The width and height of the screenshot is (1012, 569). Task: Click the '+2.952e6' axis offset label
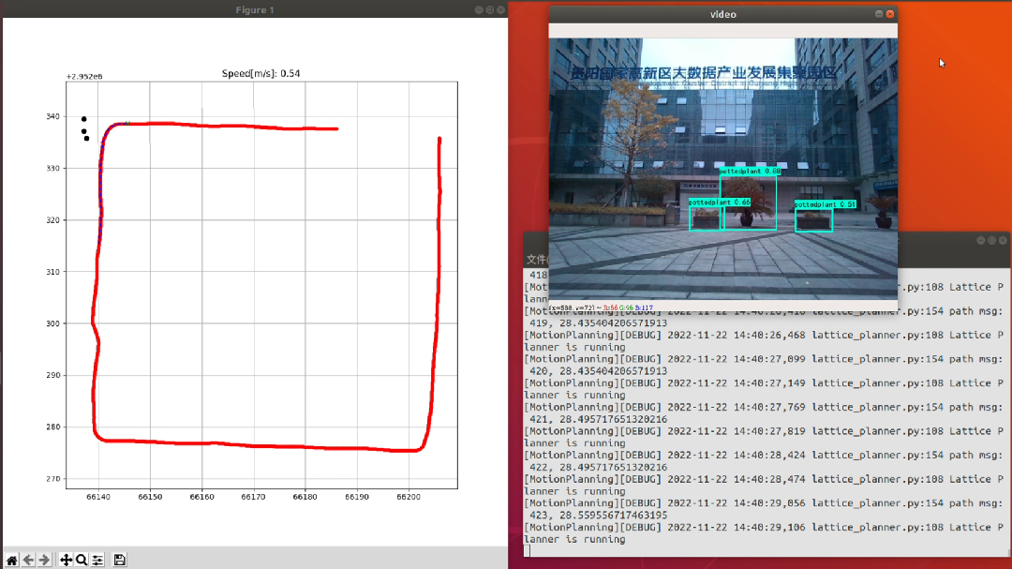84,76
